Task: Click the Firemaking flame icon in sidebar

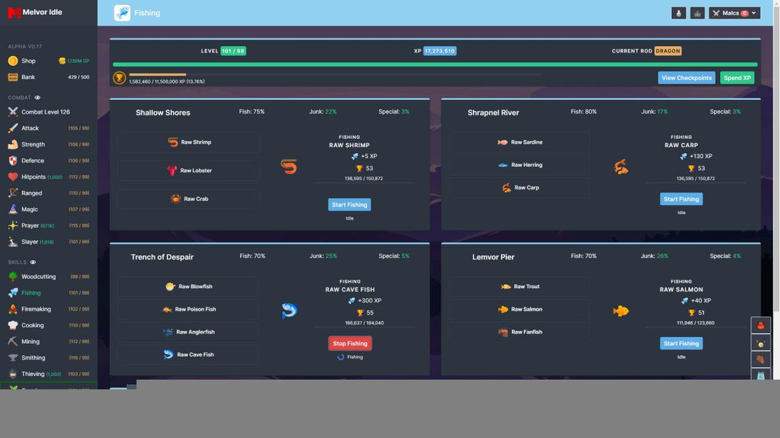Action: (13, 309)
